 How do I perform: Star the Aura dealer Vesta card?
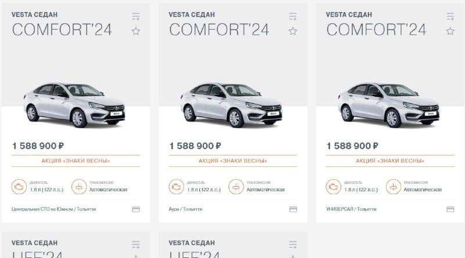(x=293, y=31)
